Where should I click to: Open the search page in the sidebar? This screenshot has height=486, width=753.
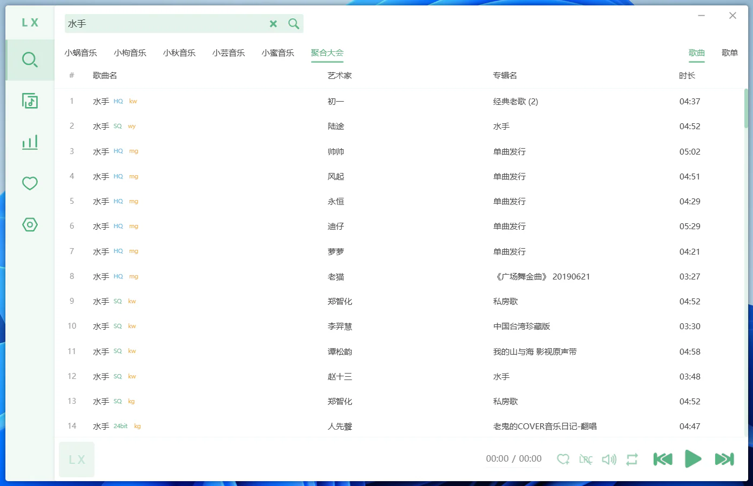(30, 59)
